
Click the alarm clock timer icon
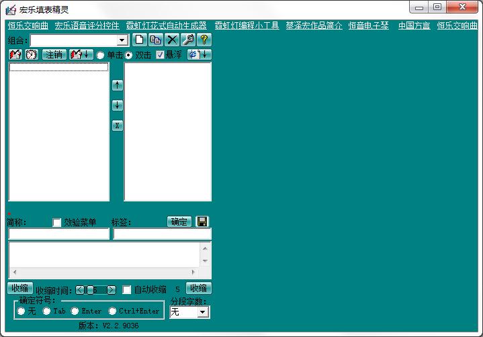click(32, 55)
